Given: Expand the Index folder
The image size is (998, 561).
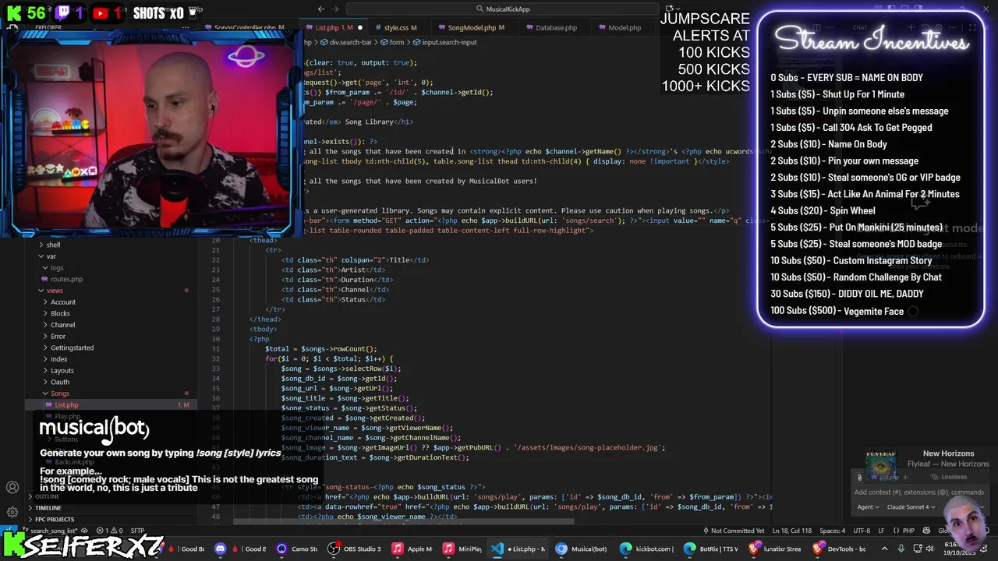Looking at the screenshot, I should pyautogui.click(x=59, y=359).
